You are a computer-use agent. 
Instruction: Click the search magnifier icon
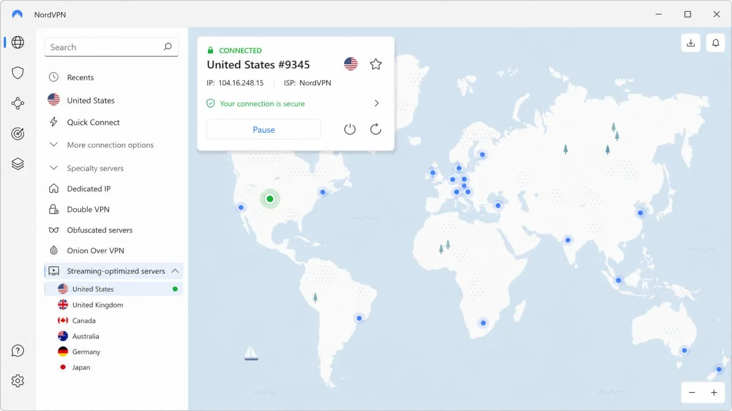(x=168, y=47)
